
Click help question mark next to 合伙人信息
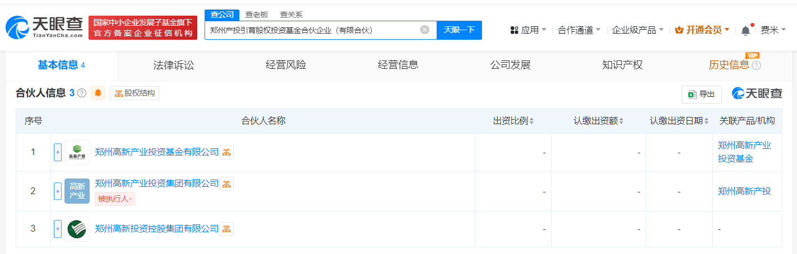click(x=82, y=93)
